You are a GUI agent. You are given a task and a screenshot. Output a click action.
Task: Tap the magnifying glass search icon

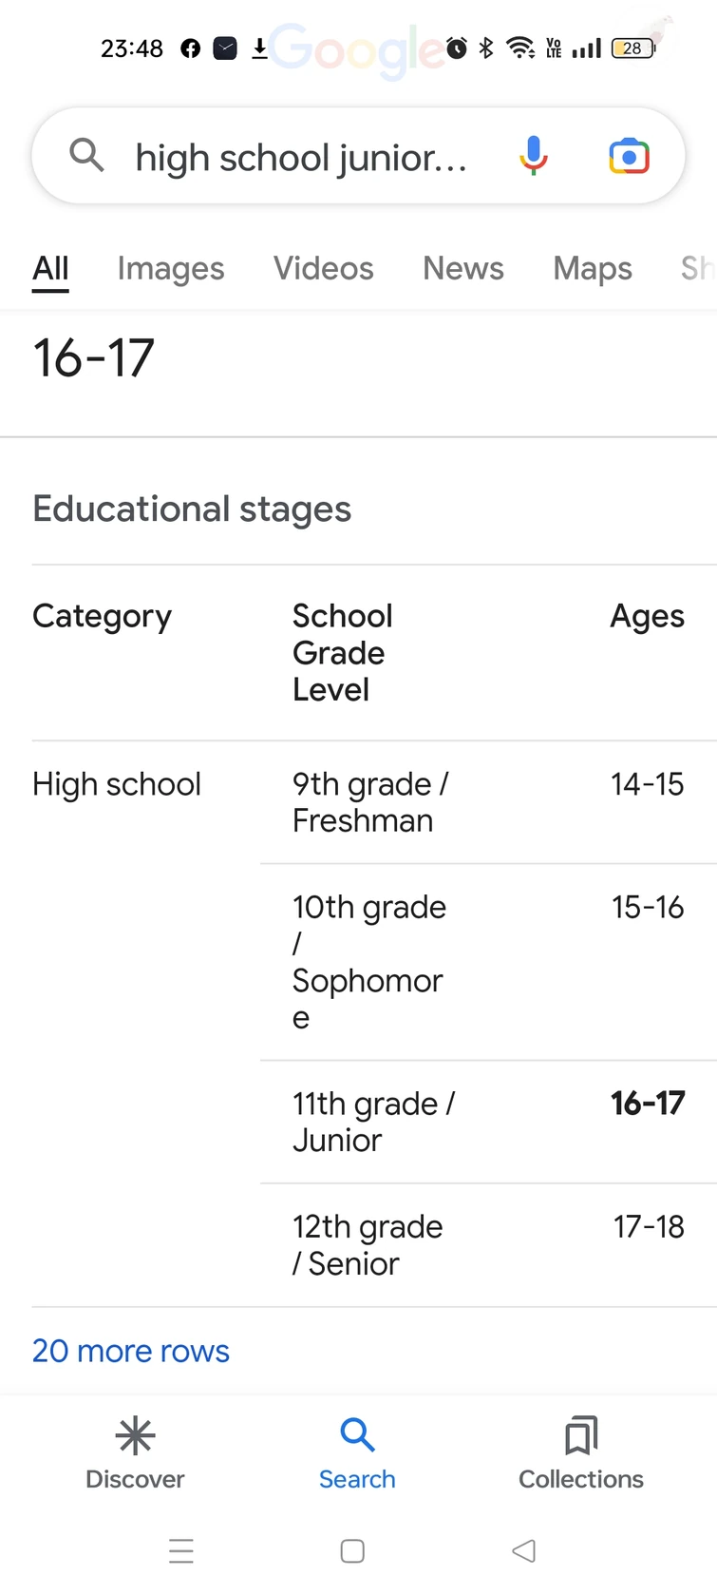coord(86,154)
